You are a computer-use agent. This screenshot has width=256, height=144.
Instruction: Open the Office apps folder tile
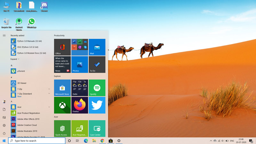(x=80, y=47)
